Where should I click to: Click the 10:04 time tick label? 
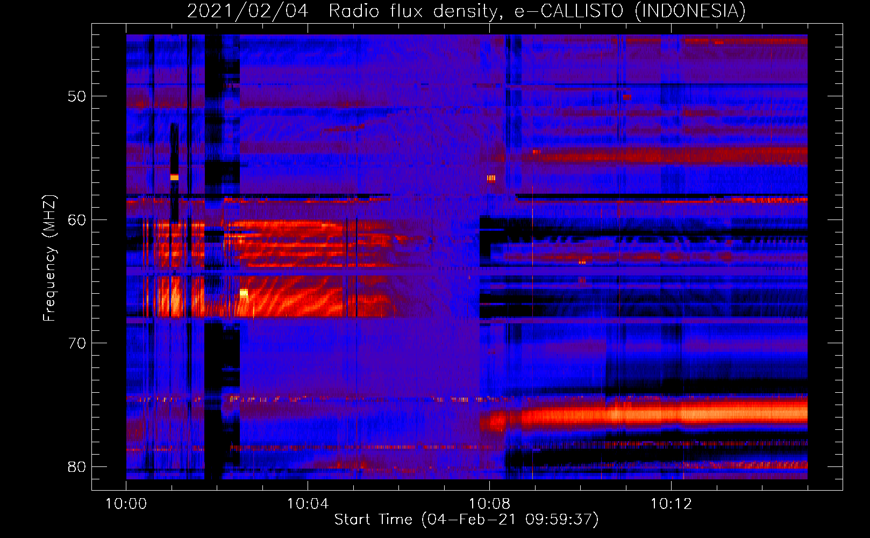click(x=308, y=504)
